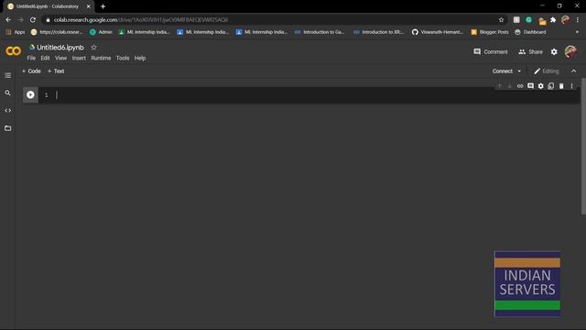Collapse the header with chevron
This screenshot has width=586, height=330.
click(x=574, y=71)
